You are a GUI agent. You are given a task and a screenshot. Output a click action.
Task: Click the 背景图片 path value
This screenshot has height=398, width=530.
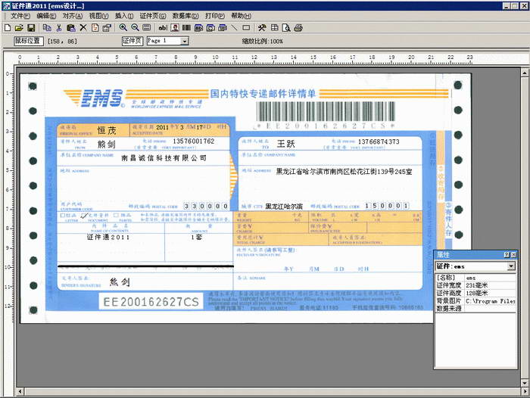[491, 301]
